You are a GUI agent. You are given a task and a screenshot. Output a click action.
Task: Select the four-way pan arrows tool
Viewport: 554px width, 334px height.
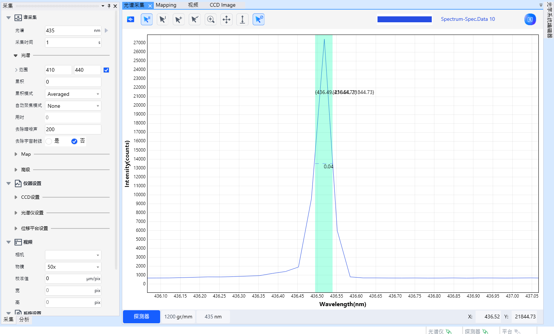point(226,19)
